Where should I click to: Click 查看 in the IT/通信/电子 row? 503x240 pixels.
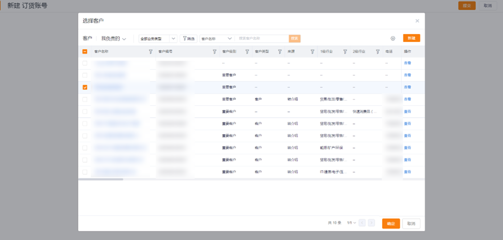pos(407,172)
